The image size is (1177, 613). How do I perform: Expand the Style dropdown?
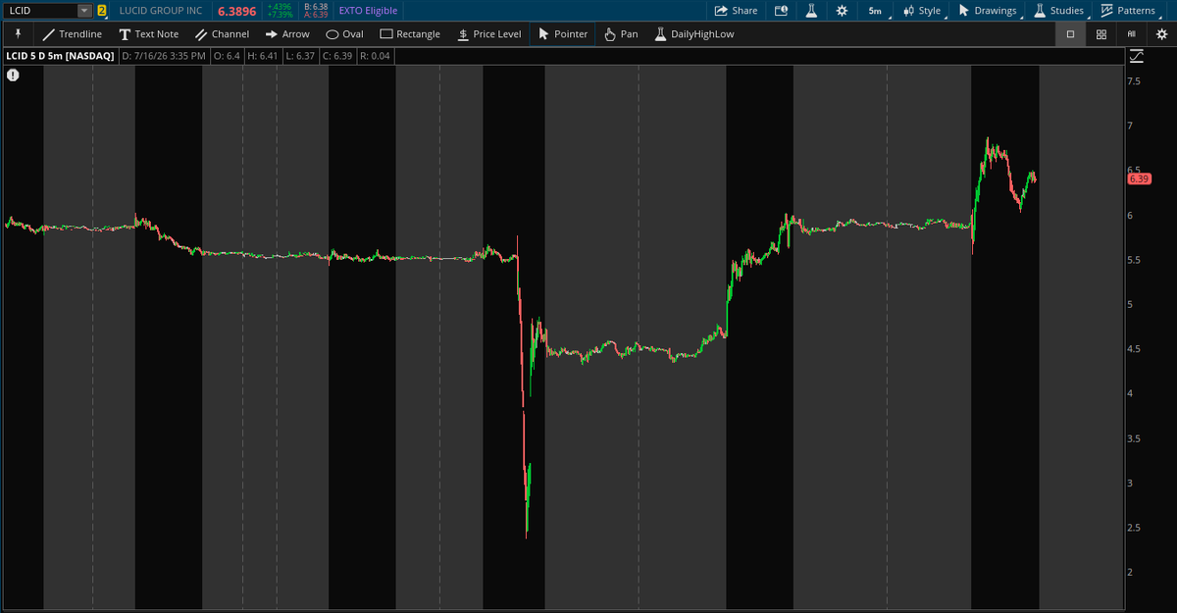tap(922, 11)
